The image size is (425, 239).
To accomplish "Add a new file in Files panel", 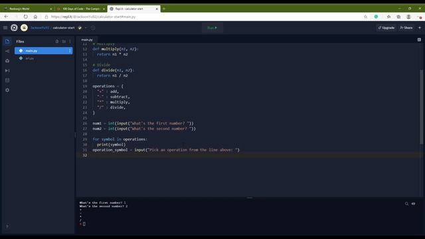I will 57,41.
